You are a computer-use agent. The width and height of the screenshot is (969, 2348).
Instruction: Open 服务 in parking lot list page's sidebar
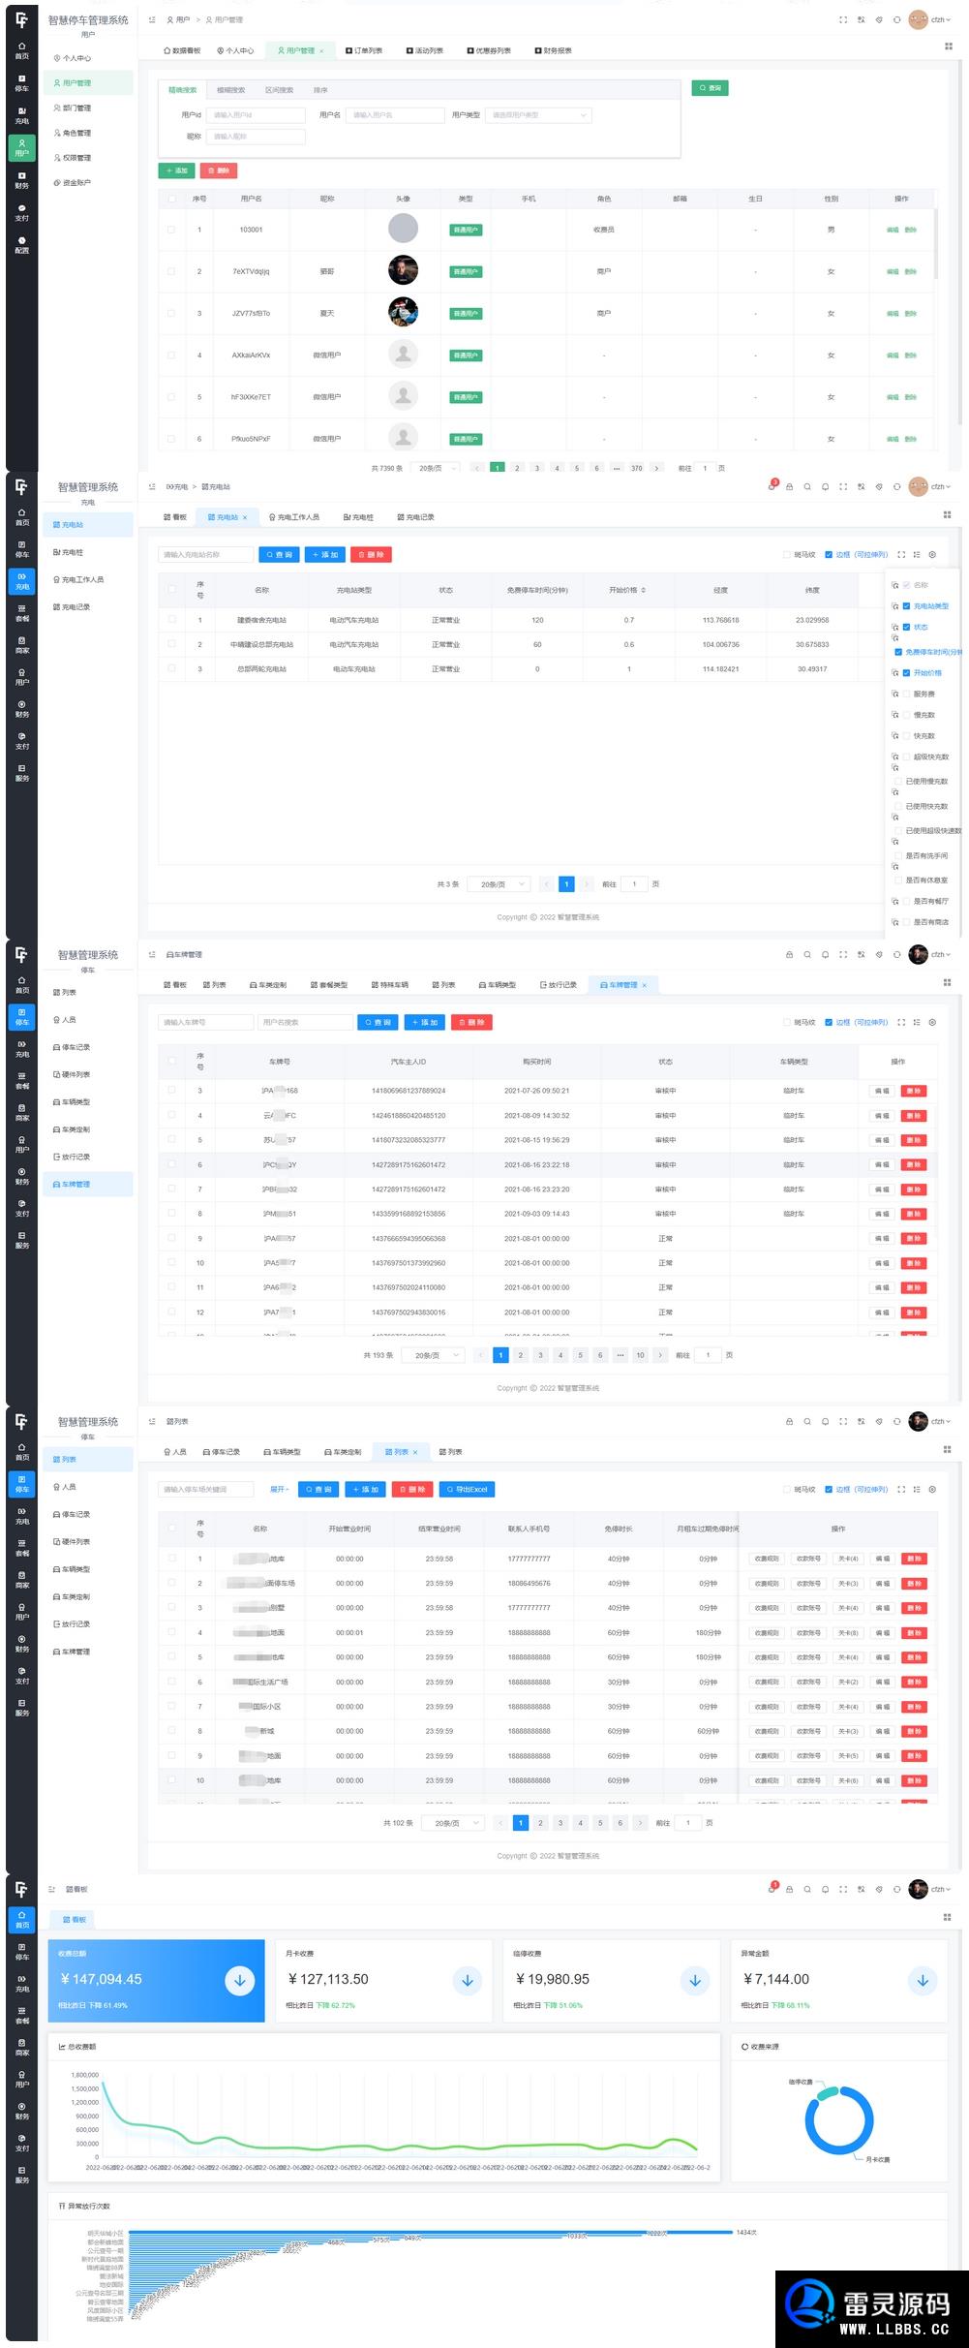tap(22, 1708)
